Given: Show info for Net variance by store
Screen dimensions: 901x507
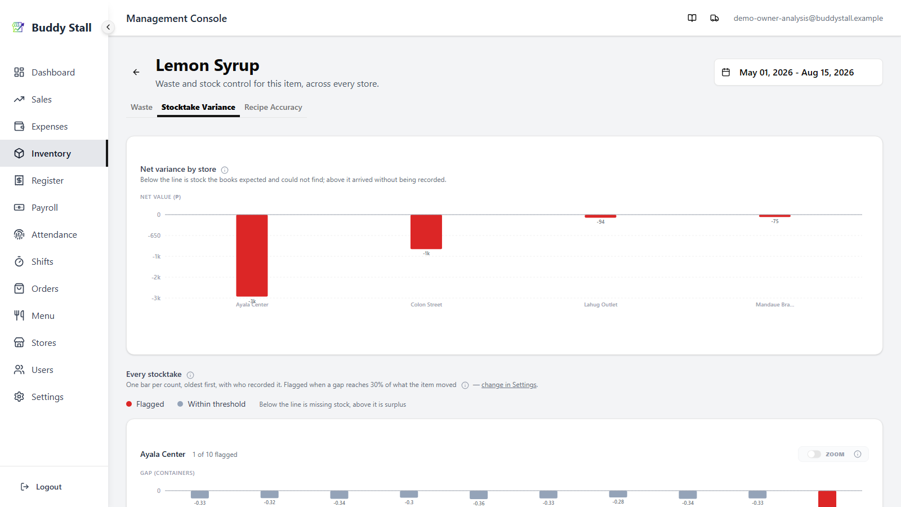Looking at the screenshot, I should click(225, 170).
